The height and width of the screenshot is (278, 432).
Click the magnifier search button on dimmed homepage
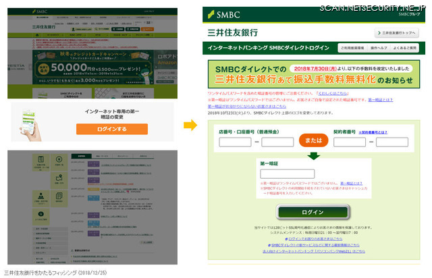[102, 29]
